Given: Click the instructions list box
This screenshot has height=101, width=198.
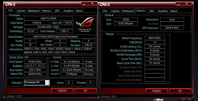Looking at the screenshot, I should click(59, 51).
